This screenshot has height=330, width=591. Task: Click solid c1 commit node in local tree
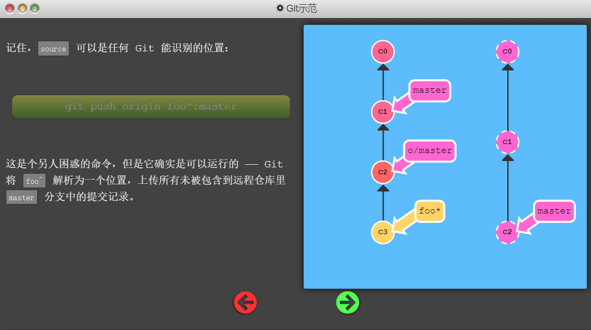(x=383, y=112)
